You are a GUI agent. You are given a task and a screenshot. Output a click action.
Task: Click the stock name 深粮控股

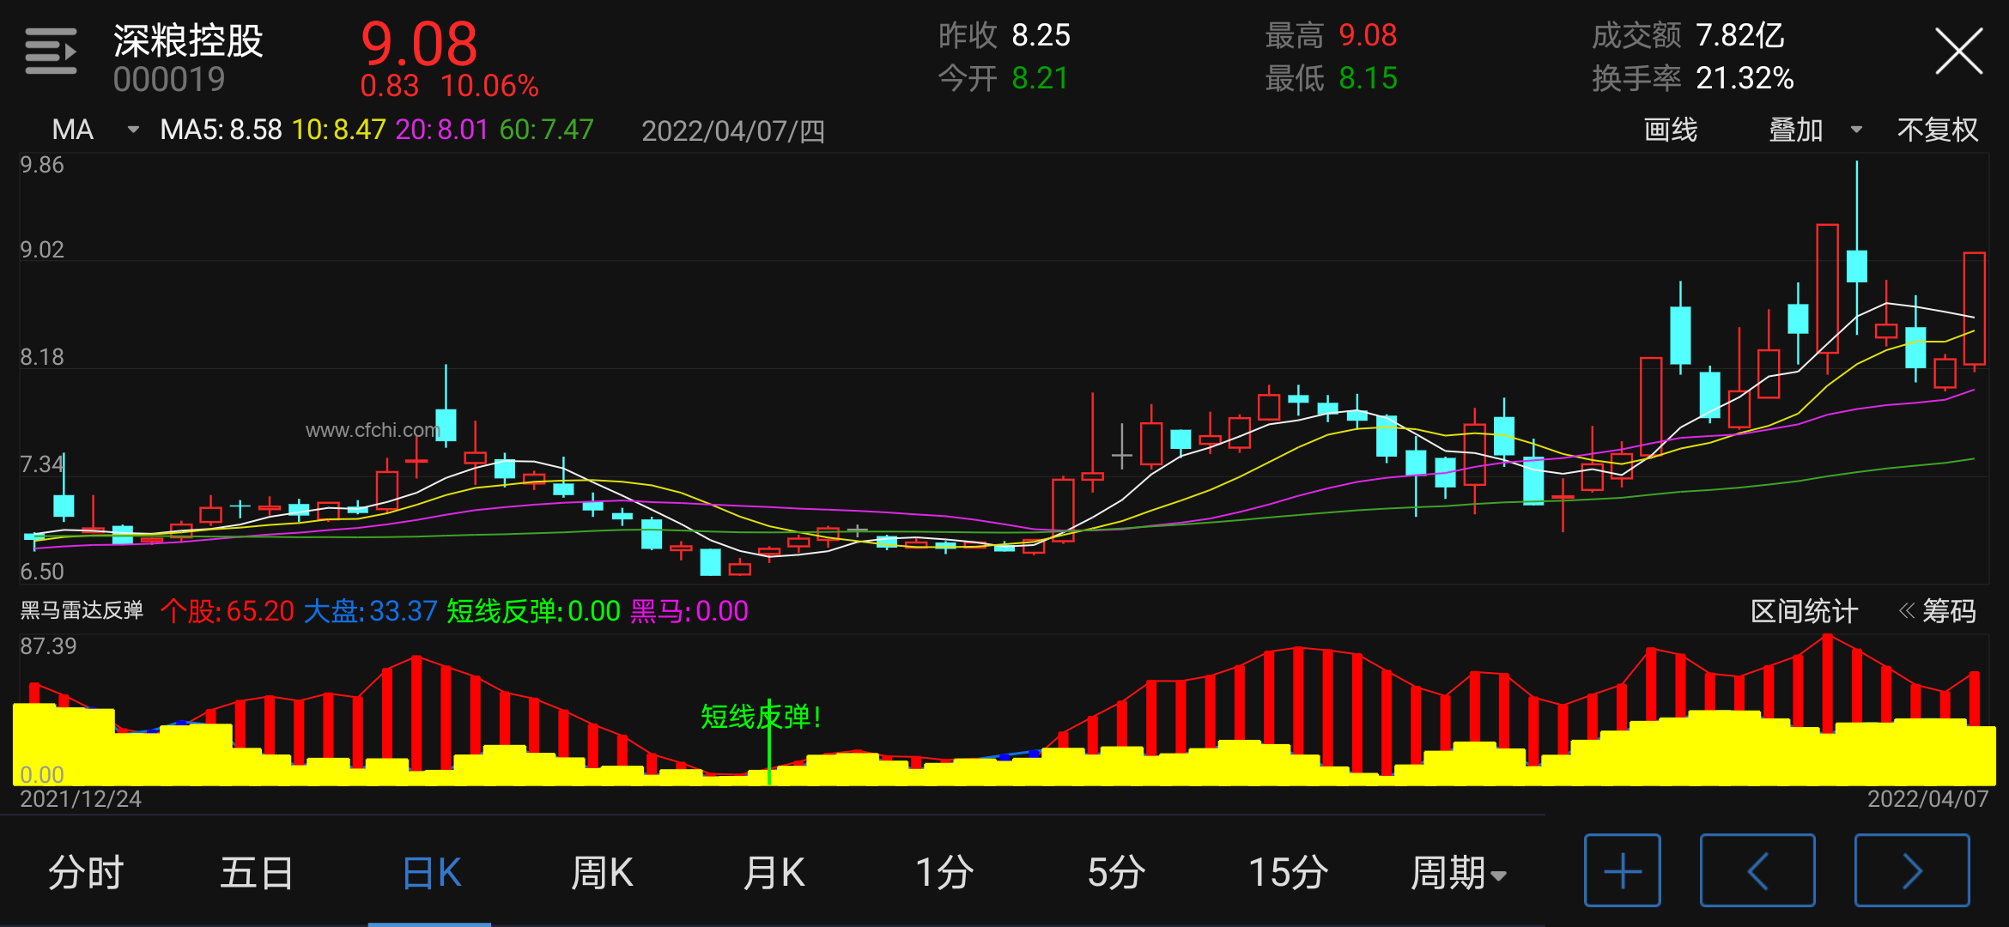click(188, 41)
